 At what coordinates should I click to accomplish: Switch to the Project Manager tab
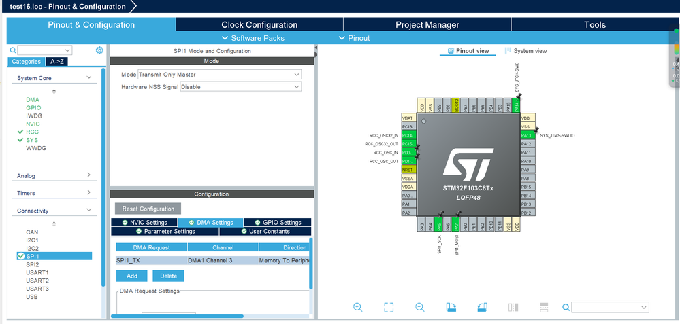(427, 24)
